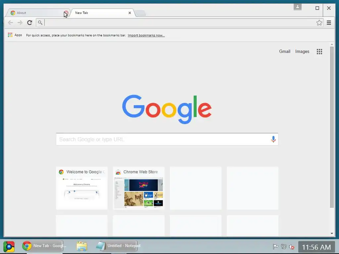The height and width of the screenshot is (254, 339).
Task: Click the Google logo
Action: [x=167, y=109]
